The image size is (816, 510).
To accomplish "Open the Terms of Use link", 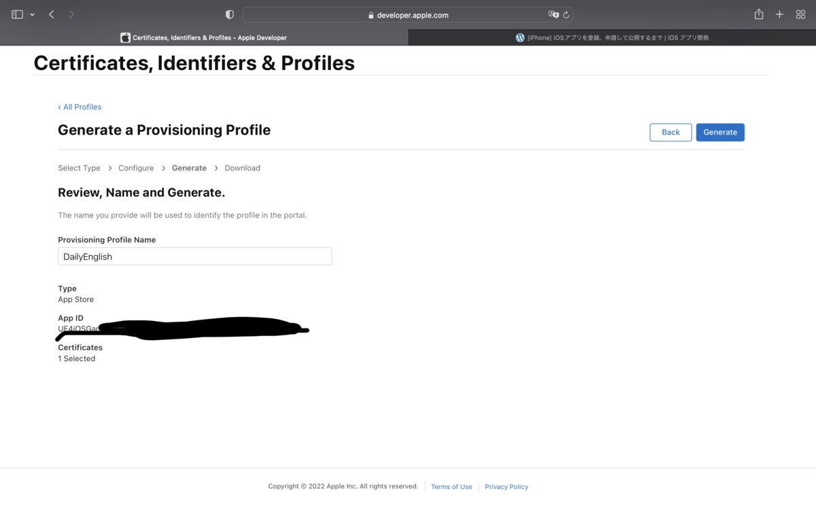I will [x=452, y=487].
